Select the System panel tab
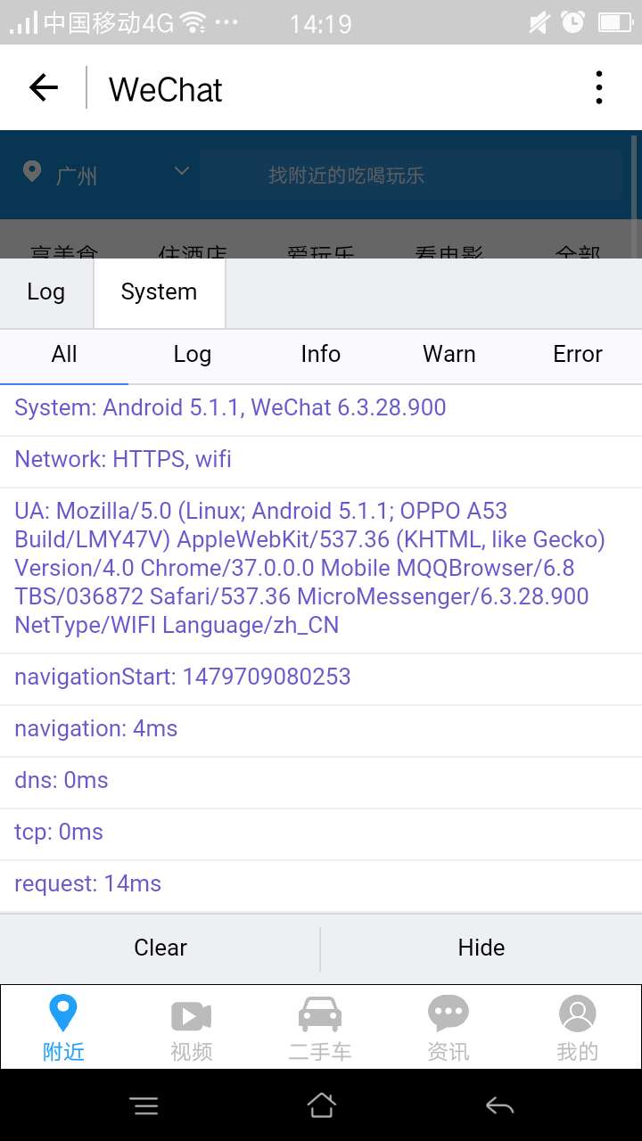Screen dimensions: 642x1141 pos(159,292)
